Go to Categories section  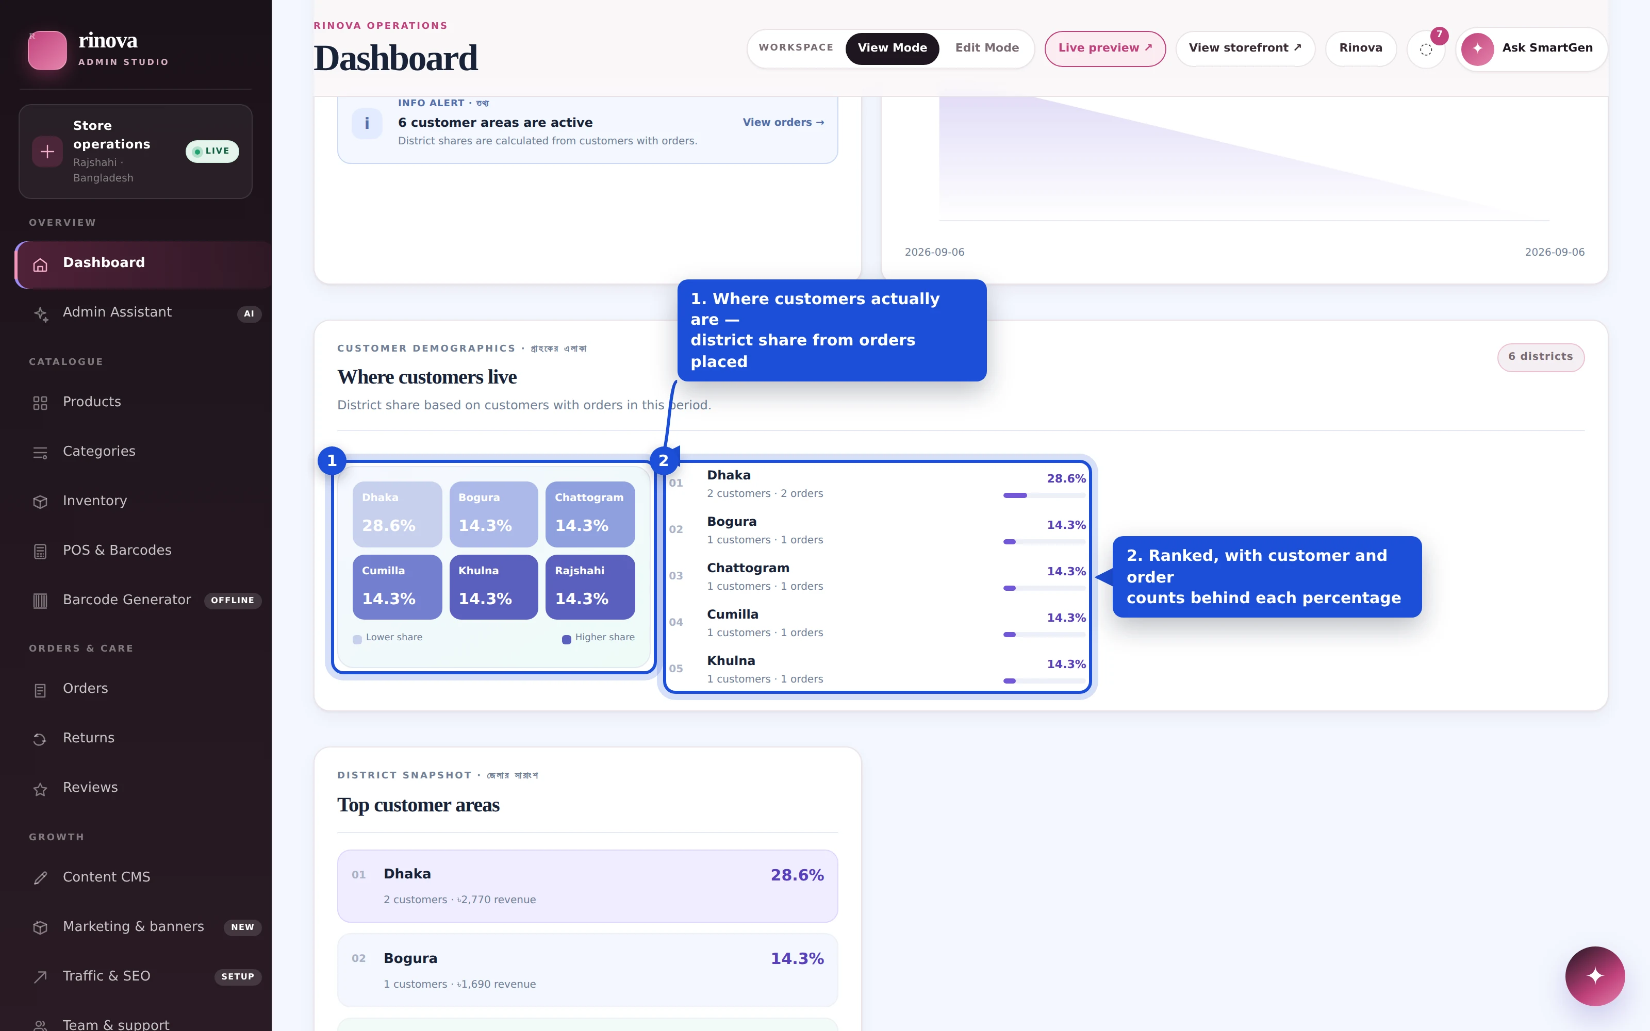(x=143, y=452)
